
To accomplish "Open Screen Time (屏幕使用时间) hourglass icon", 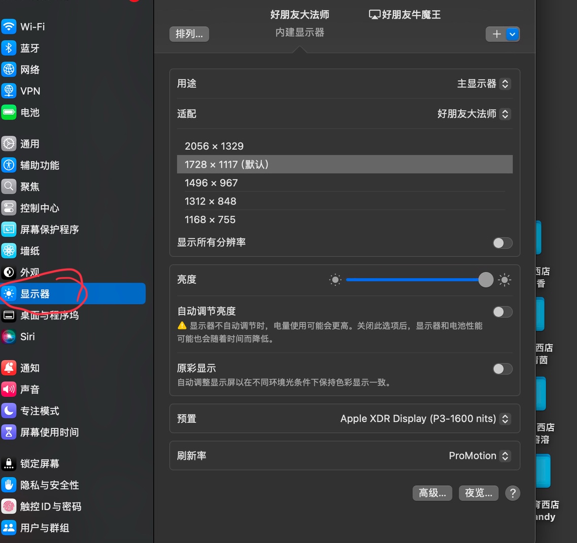I will tap(9, 432).
